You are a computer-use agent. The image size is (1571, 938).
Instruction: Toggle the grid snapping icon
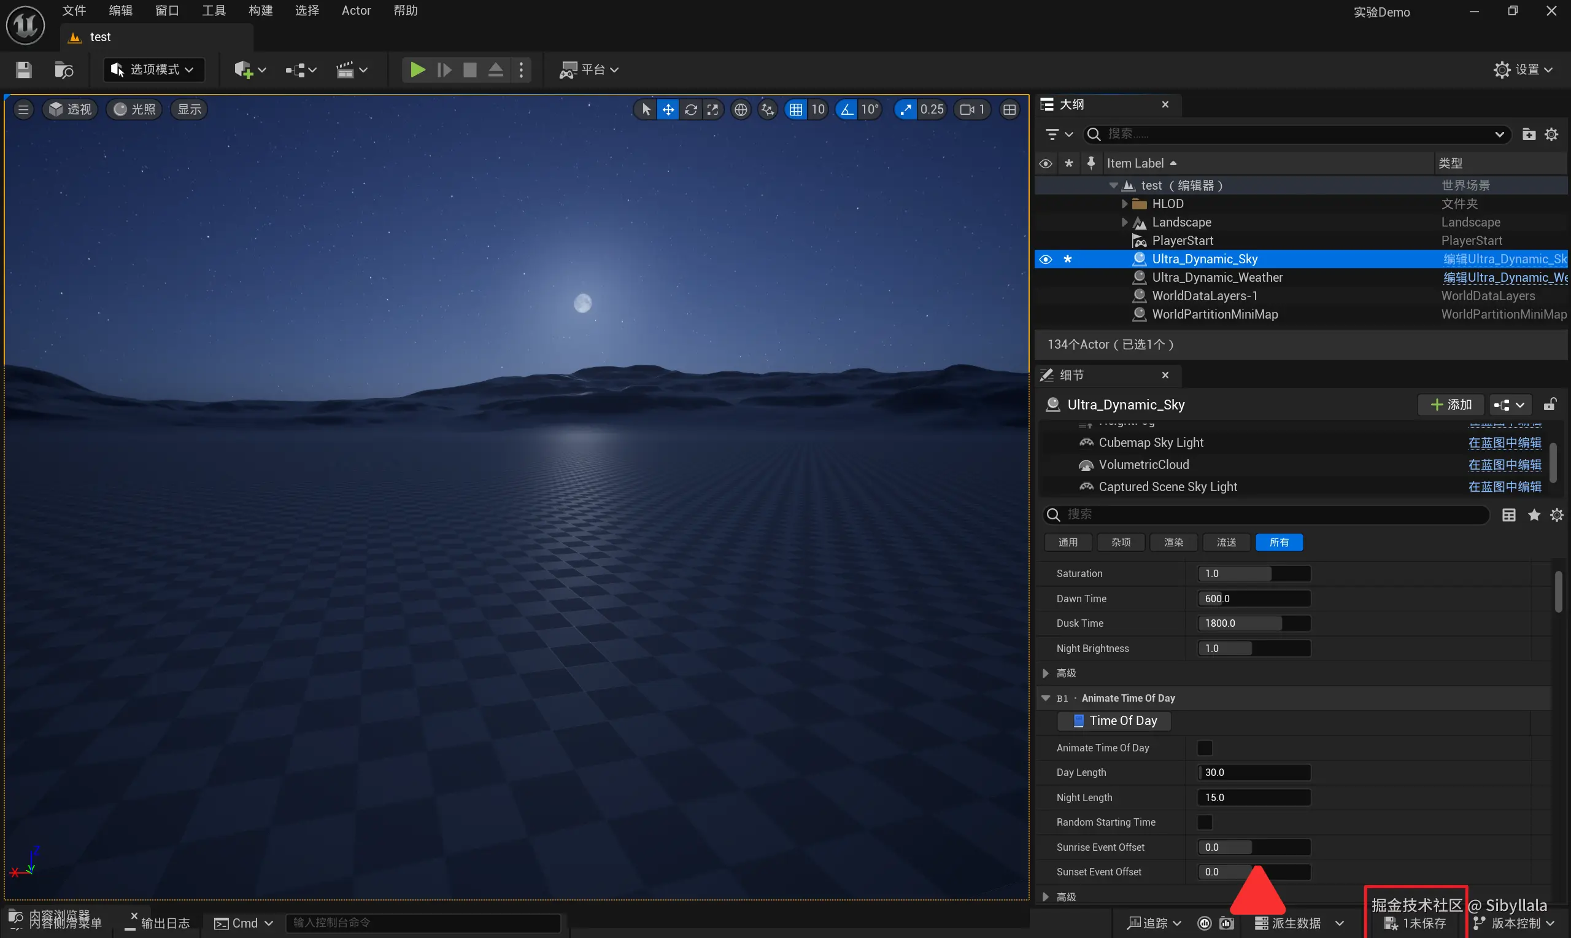pos(796,109)
